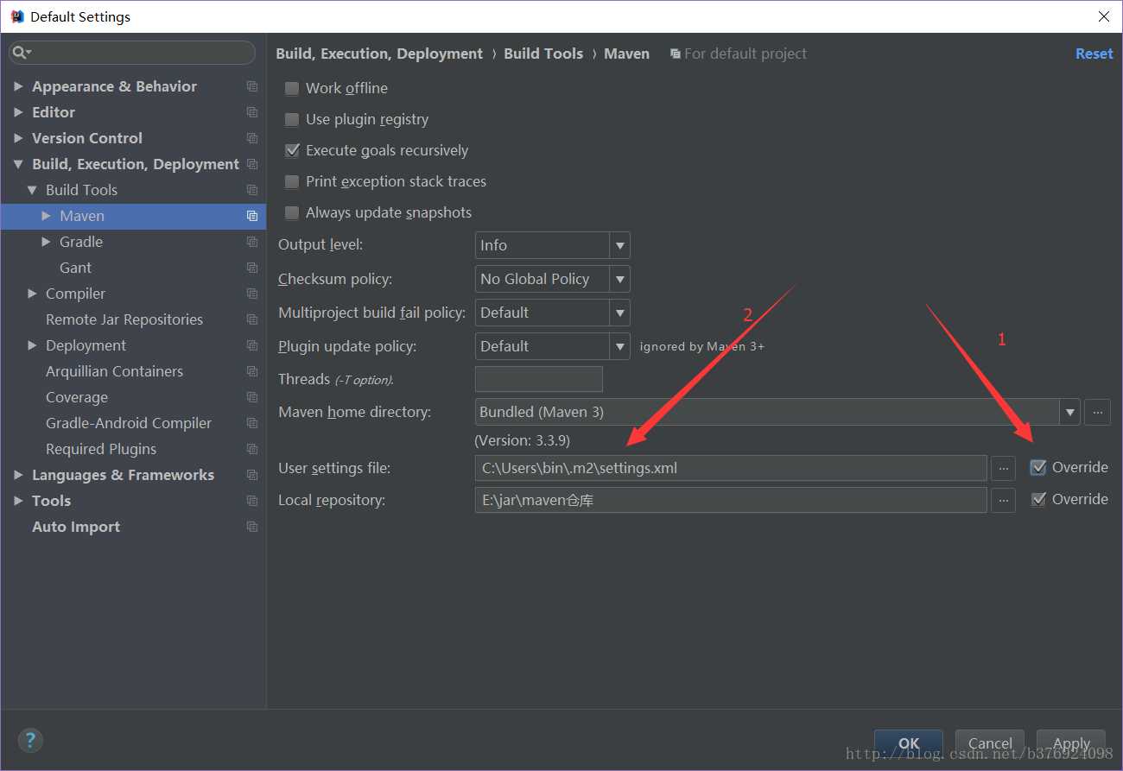Browse for Local repository folder
The height and width of the screenshot is (771, 1123).
tap(1003, 499)
